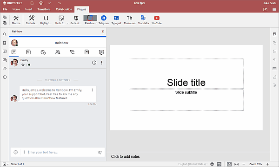
Task: Open Emily's message options menu
Action: [92, 90]
